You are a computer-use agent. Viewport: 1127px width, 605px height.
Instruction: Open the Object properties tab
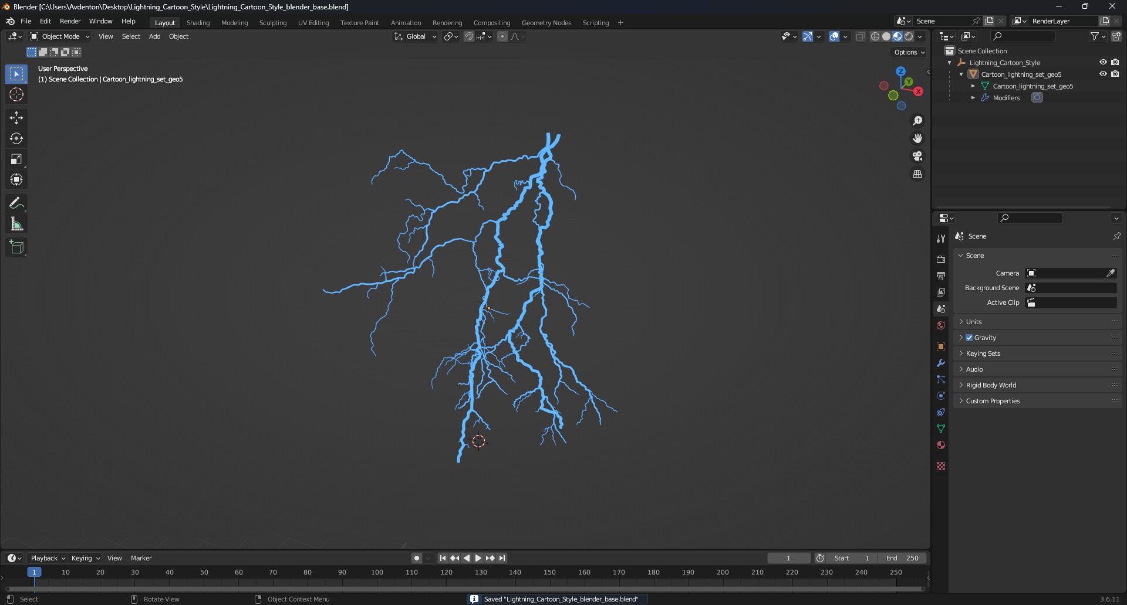(941, 346)
